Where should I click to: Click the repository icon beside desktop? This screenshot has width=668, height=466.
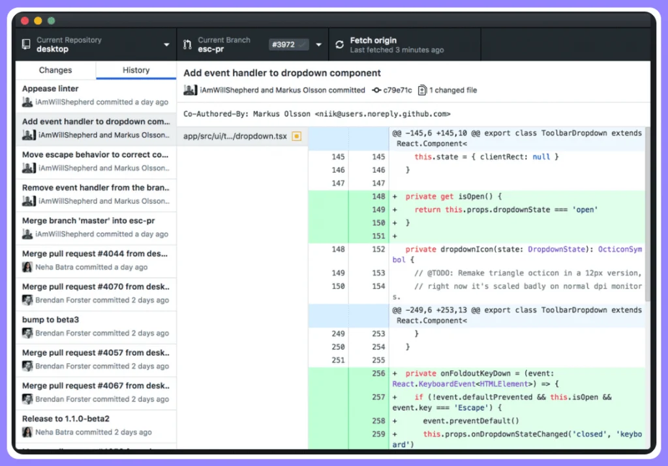point(26,44)
